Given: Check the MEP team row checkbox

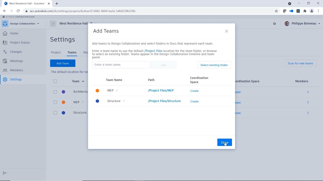Looking at the screenshot, I should pyautogui.click(x=55, y=102).
